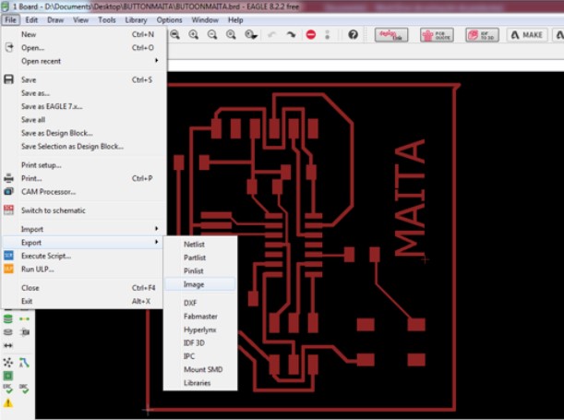Click the green square pad tool icon
This screenshot has height=420, width=564.
click(x=8, y=376)
